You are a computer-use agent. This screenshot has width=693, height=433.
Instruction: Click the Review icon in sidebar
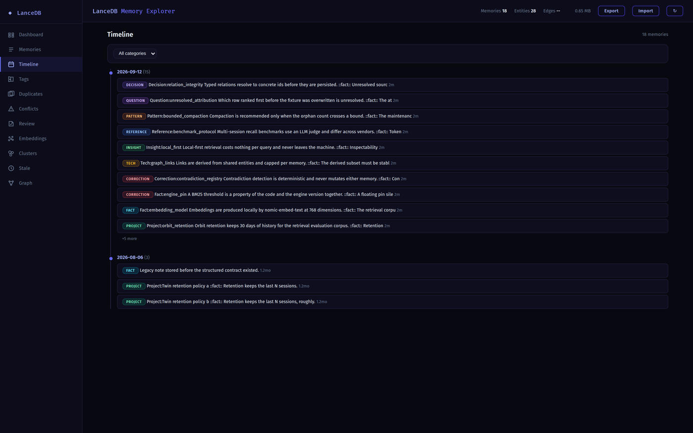(x=11, y=124)
